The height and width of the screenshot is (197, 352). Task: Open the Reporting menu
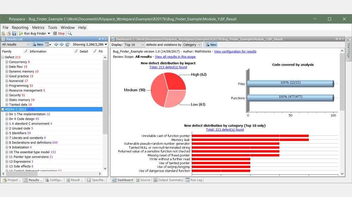click(x=20, y=27)
